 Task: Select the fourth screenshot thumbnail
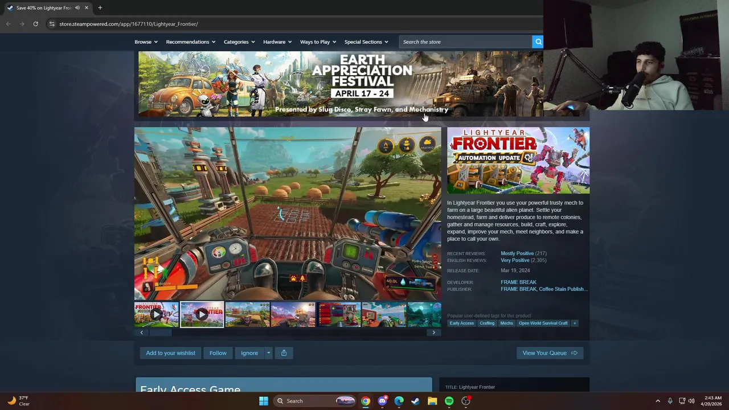[x=293, y=314]
